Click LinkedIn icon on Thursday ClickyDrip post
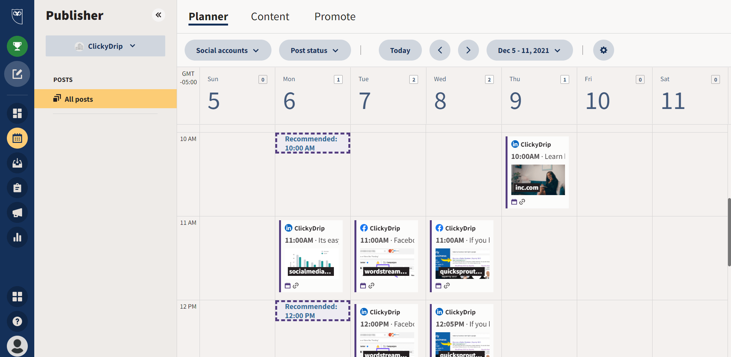The width and height of the screenshot is (731, 357). point(515,144)
